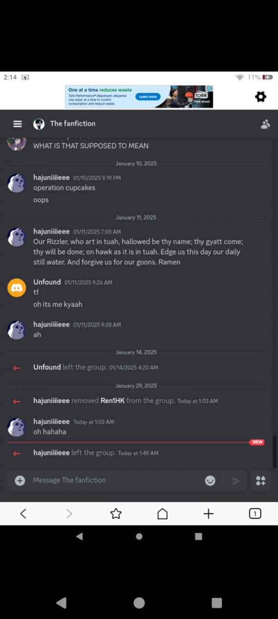Open the Unfound Discord avatar
The width and height of the screenshot is (278, 619).
pos(17,288)
